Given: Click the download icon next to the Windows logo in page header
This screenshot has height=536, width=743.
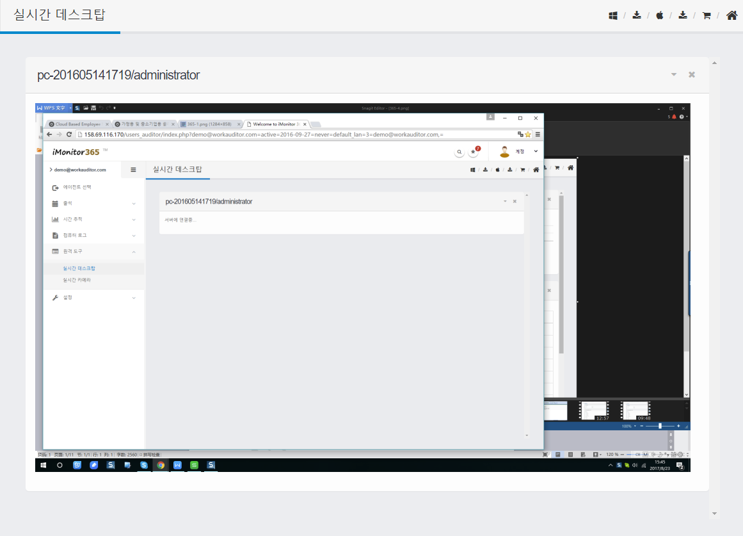Looking at the screenshot, I should [637, 15].
